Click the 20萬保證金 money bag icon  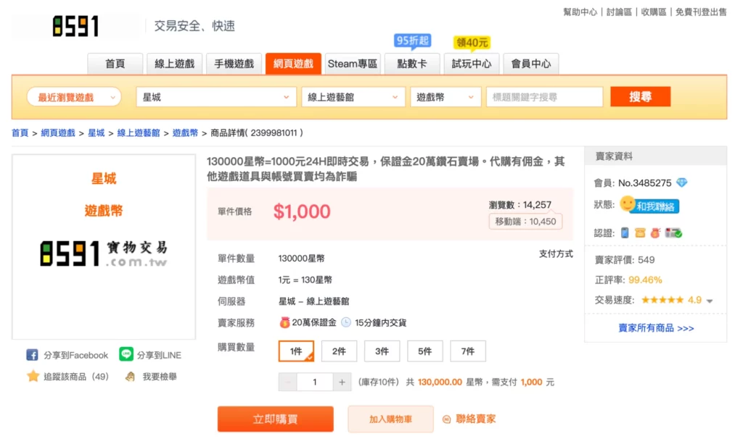click(285, 322)
